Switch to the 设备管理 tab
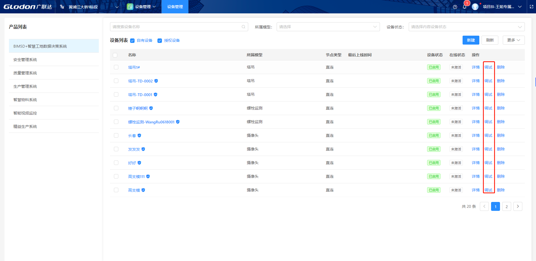Image resolution: width=536 pixels, height=261 pixels. click(x=175, y=7)
